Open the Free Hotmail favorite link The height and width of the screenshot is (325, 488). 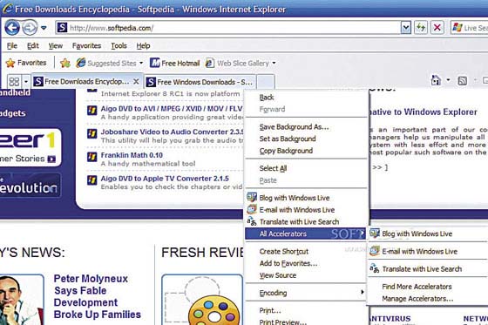[174, 64]
